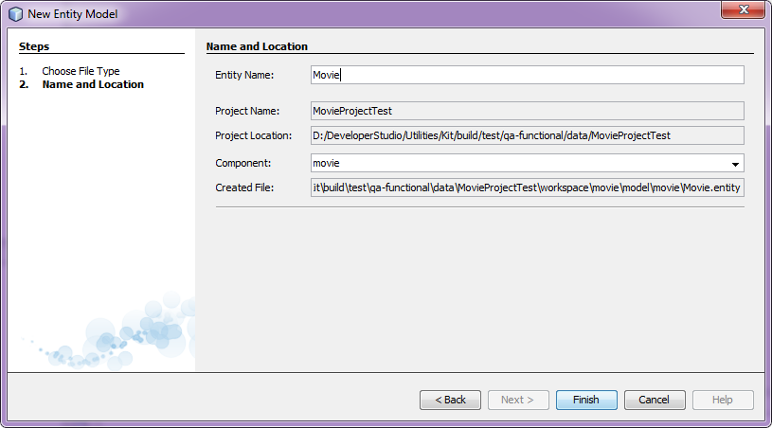Viewport: 772px width, 428px height.
Task: Open the Component dropdown arrow
Action: tap(735, 163)
